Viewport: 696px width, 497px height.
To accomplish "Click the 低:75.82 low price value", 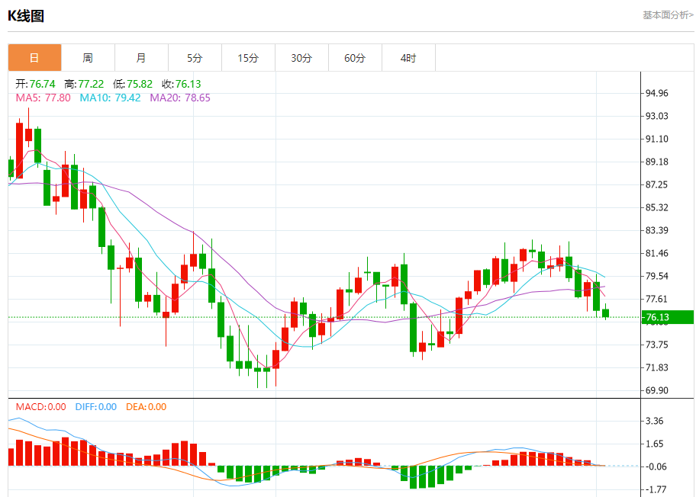I will tap(133, 84).
